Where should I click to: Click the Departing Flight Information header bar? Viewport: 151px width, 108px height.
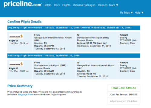(x=74, y=28)
